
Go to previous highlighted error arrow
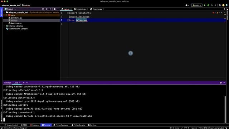coord(222,13)
